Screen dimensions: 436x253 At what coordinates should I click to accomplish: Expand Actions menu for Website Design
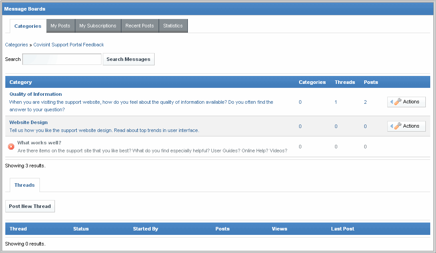(x=406, y=126)
